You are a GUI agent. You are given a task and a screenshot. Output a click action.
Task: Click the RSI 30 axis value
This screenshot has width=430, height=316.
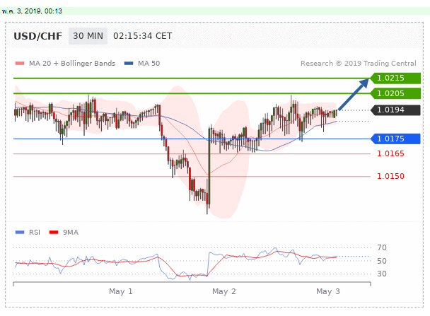tap(382, 274)
